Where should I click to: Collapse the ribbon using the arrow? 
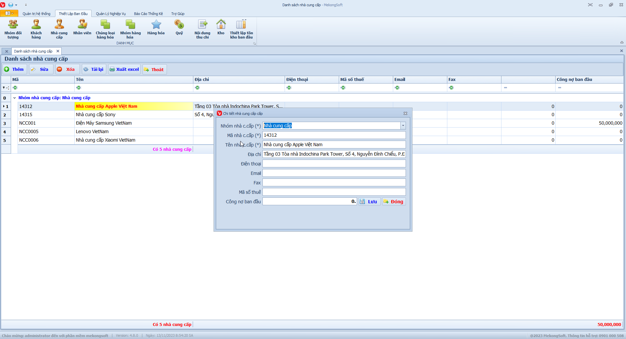tap(622, 42)
